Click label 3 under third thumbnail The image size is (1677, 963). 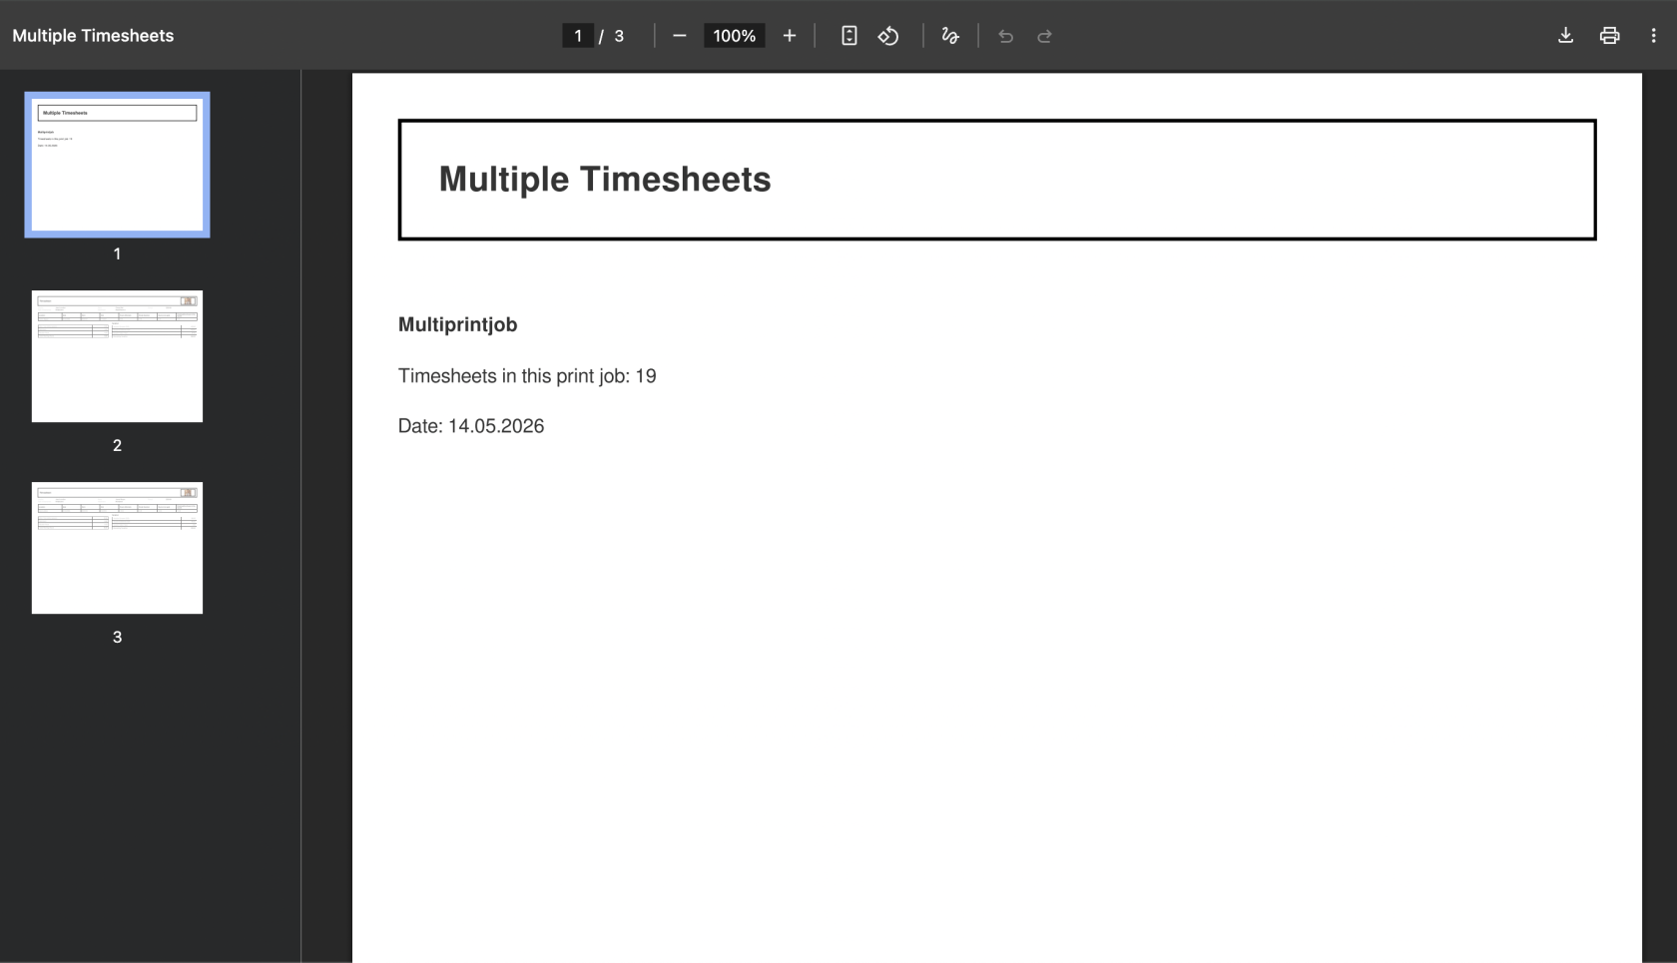(x=117, y=638)
